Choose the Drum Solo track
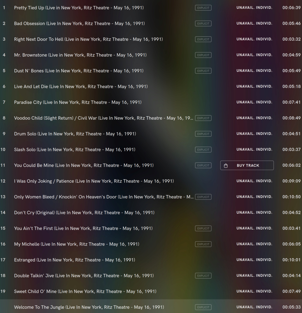This screenshot has height=313, width=302. 75,134
